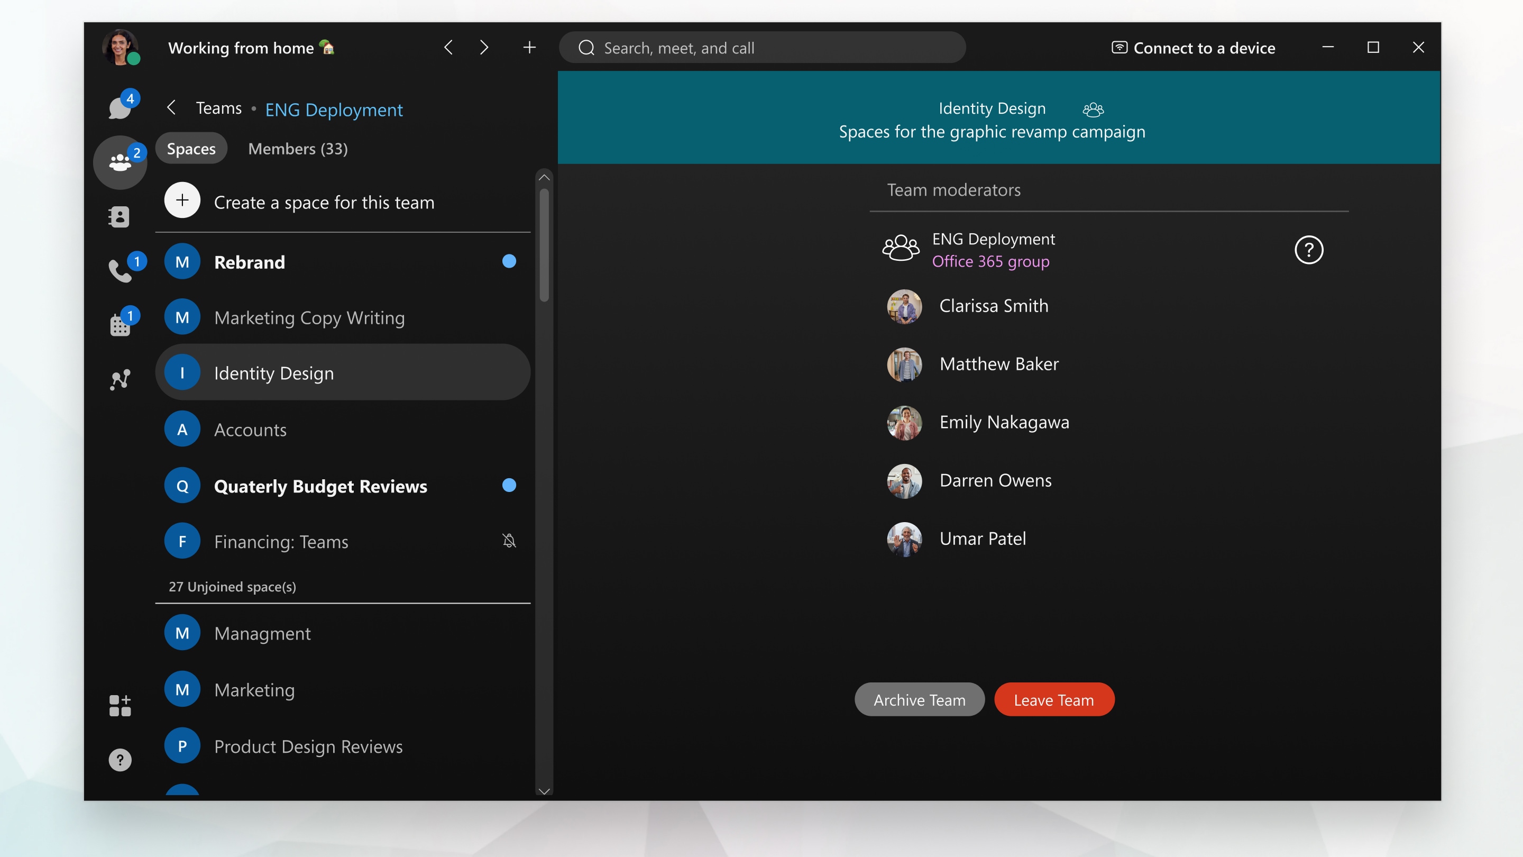
Task: Navigate back using the left chevron arrow
Action: click(x=448, y=47)
